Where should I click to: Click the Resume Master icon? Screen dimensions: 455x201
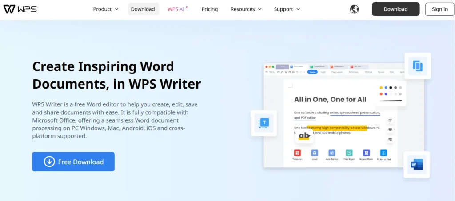tap(366, 153)
